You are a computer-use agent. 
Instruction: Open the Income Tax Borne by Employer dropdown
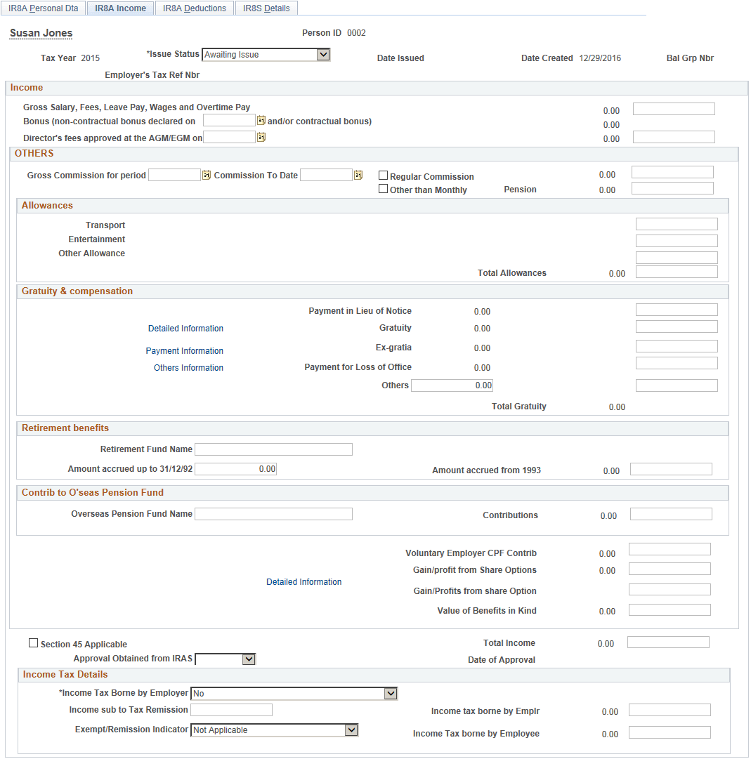pyautogui.click(x=390, y=692)
